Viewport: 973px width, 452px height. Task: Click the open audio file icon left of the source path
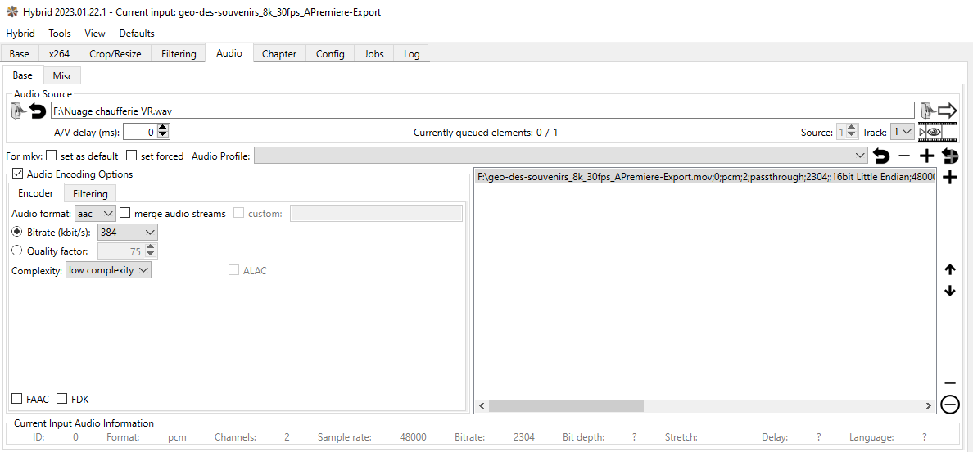(17, 111)
